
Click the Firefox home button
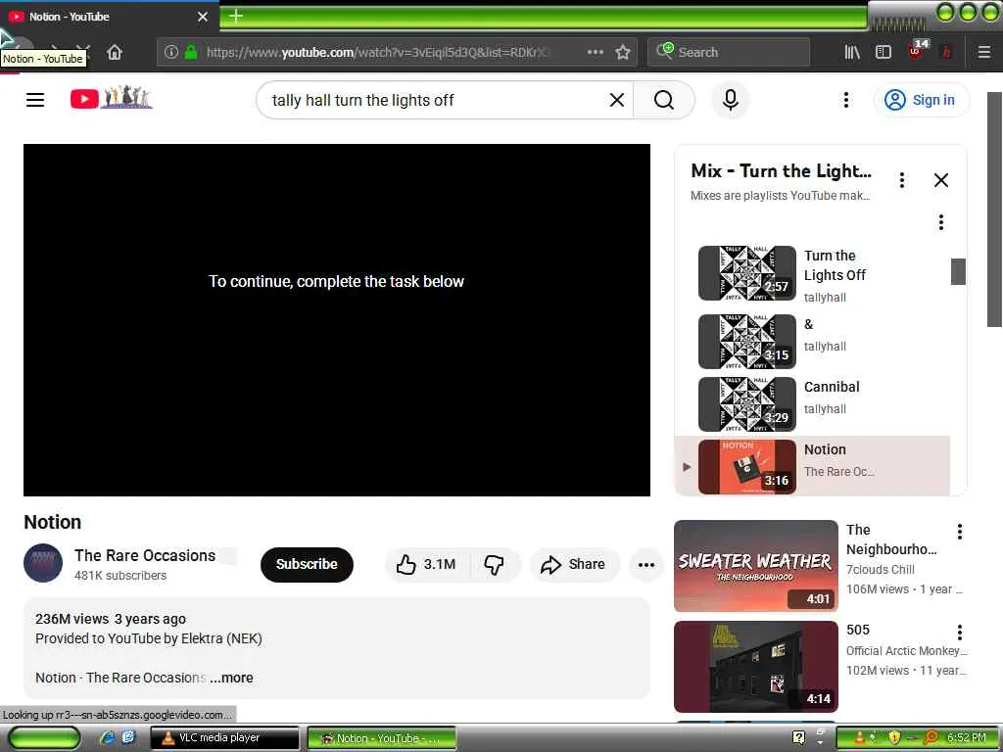[115, 52]
